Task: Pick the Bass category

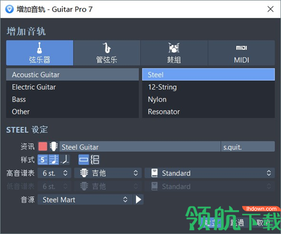Action: point(72,99)
